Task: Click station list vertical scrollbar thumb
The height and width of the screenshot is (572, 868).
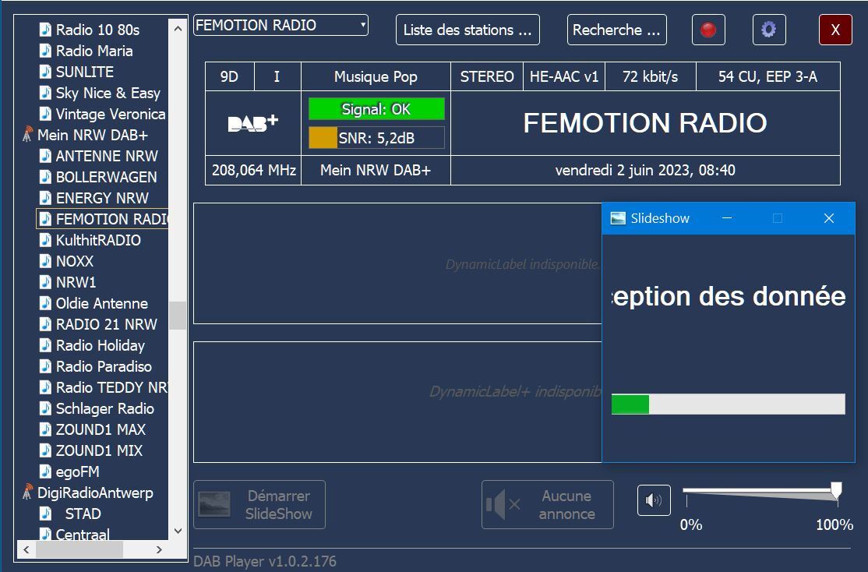Action: click(178, 315)
